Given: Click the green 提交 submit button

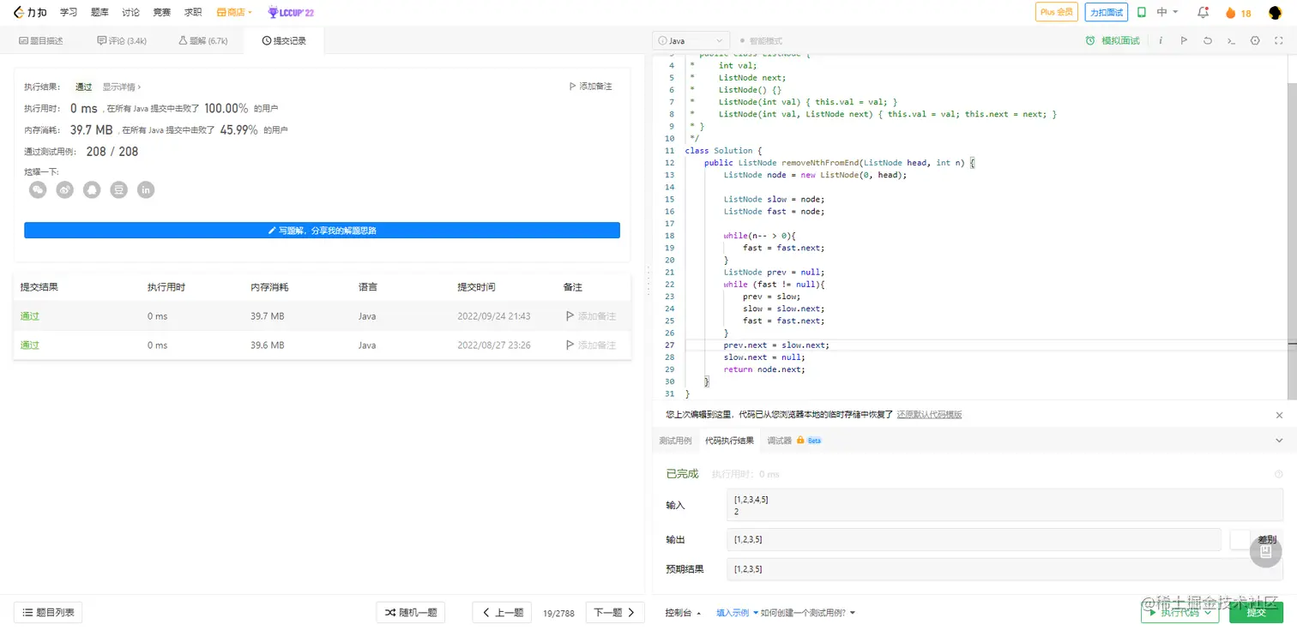Looking at the screenshot, I should click(x=1257, y=612).
